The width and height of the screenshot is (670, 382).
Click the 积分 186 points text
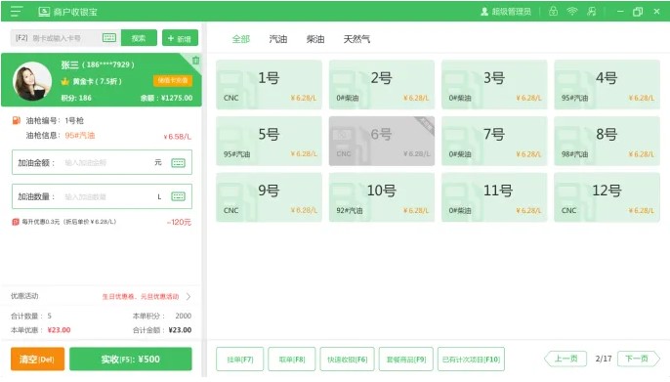point(76,98)
